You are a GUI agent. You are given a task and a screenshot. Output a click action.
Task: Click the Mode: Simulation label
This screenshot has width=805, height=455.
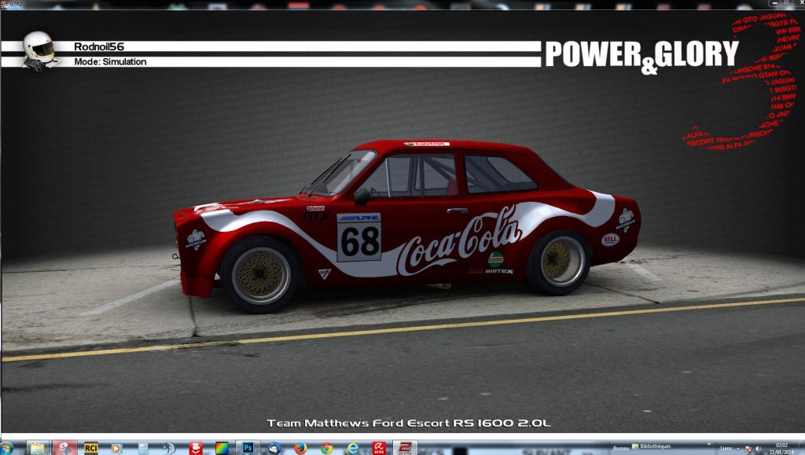coord(110,61)
